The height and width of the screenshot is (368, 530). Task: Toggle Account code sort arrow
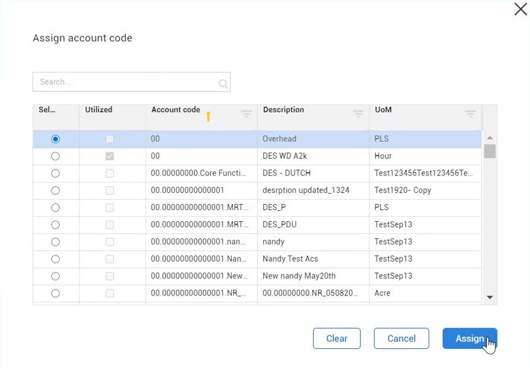(x=208, y=117)
